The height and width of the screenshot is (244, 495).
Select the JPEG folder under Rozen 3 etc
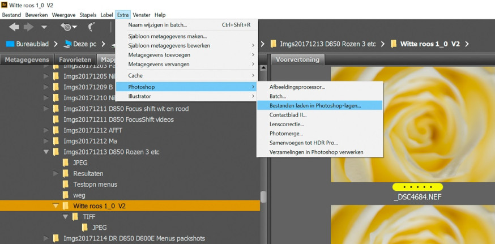[x=80, y=163]
